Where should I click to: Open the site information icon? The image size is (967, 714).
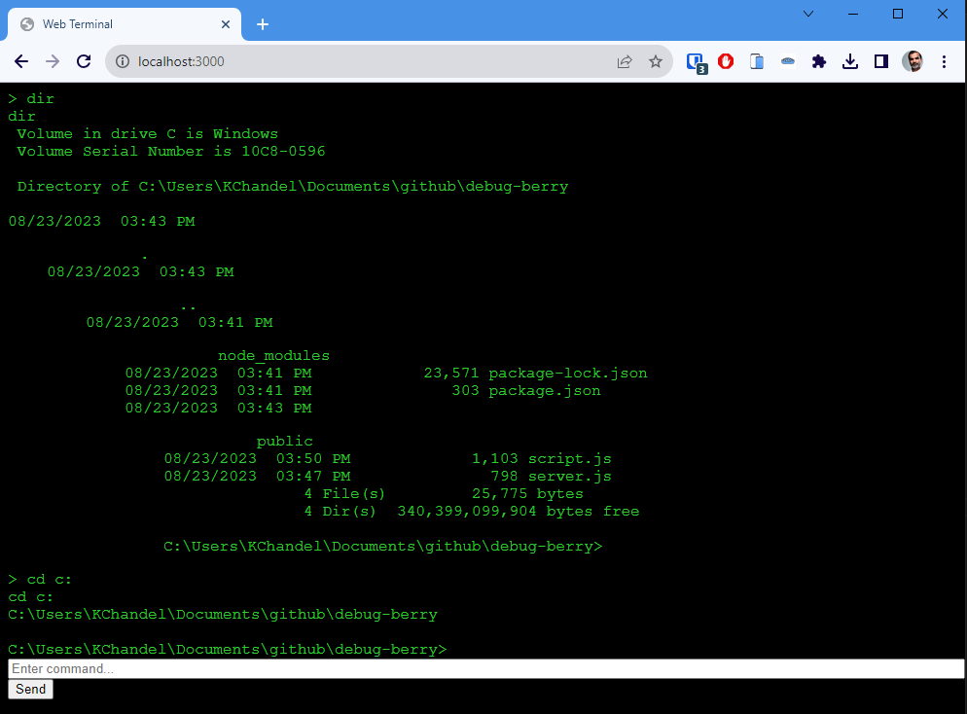click(x=123, y=61)
